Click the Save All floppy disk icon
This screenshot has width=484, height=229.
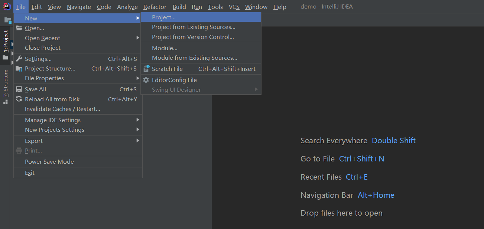pos(19,89)
